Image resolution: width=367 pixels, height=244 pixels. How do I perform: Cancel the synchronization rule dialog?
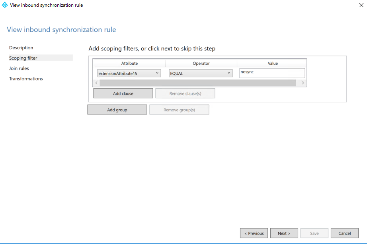click(x=344, y=233)
